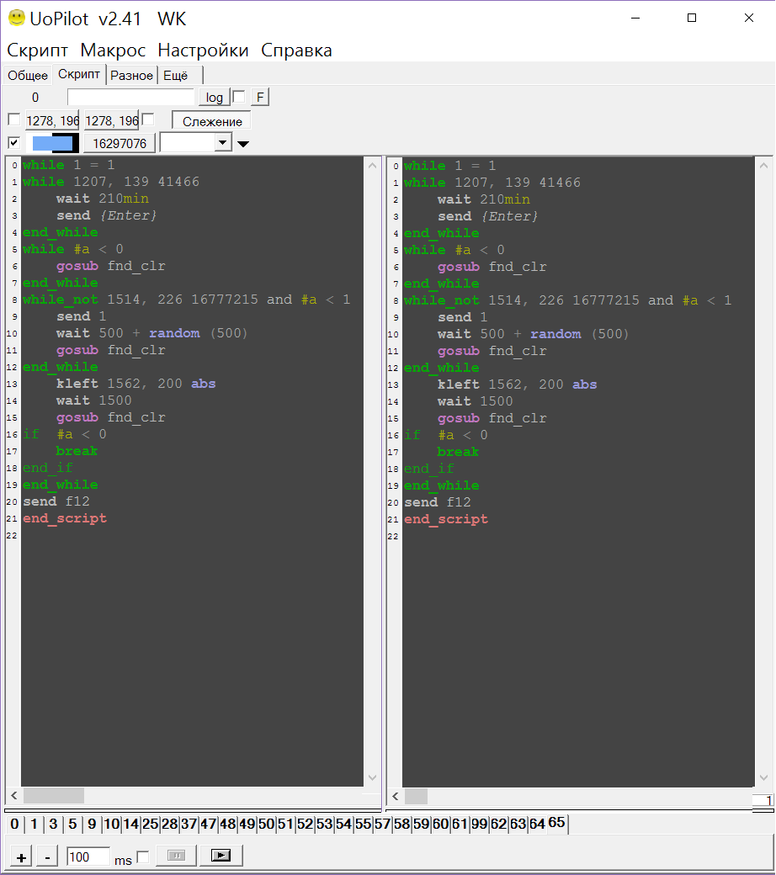The width and height of the screenshot is (776, 875).
Task: Open the Скрипт menu in the menu bar
Action: pyautogui.click(x=38, y=50)
